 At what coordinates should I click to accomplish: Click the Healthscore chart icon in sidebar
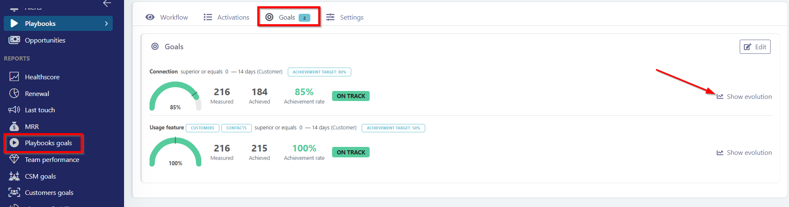(x=14, y=77)
